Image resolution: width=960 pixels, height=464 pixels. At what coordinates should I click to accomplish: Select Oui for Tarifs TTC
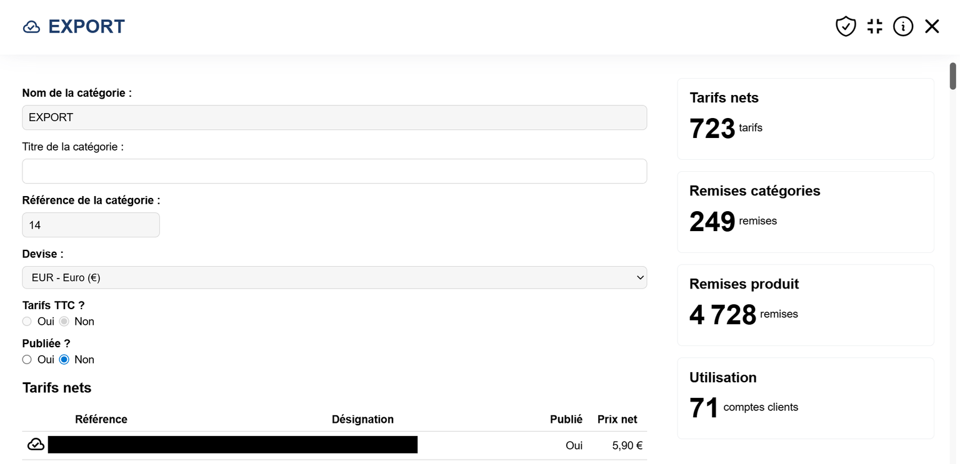pyautogui.click(x=27, y=322)
